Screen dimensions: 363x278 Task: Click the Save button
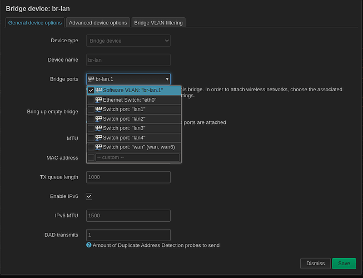pyautogui.click(x=344, y=264)
